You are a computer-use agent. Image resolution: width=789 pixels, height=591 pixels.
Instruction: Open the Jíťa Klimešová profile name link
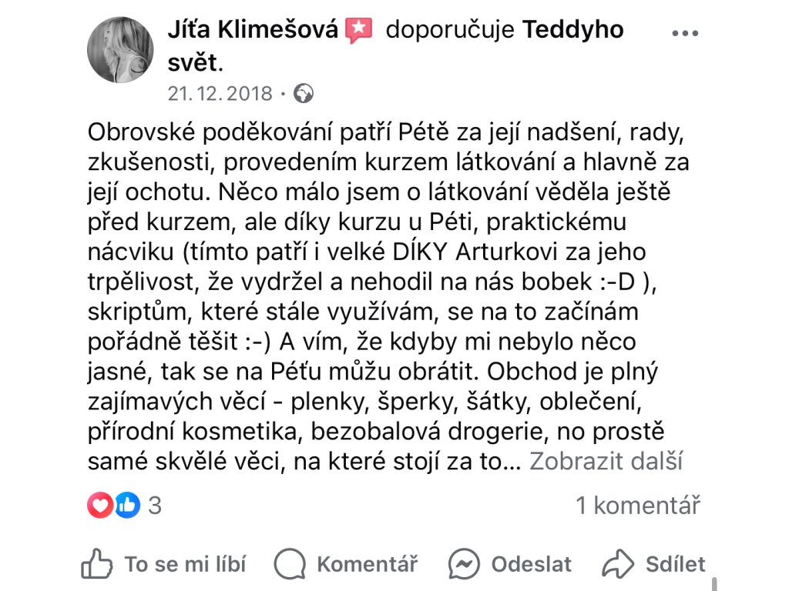[253, 30]
